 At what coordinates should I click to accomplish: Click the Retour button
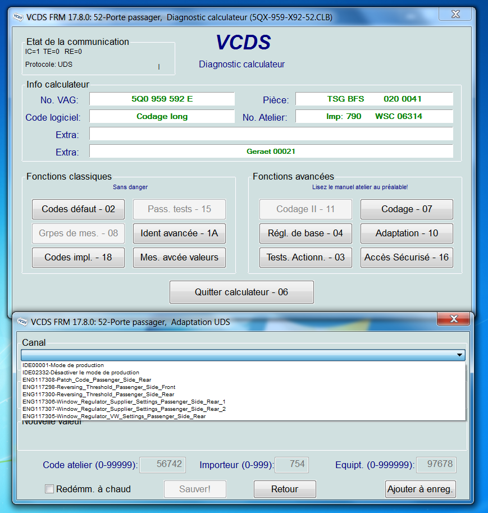tap(285, 489)
